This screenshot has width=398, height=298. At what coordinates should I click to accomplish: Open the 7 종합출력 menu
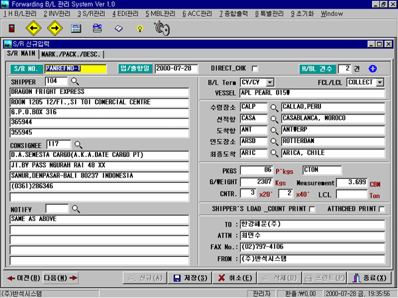tap(233, 14)
